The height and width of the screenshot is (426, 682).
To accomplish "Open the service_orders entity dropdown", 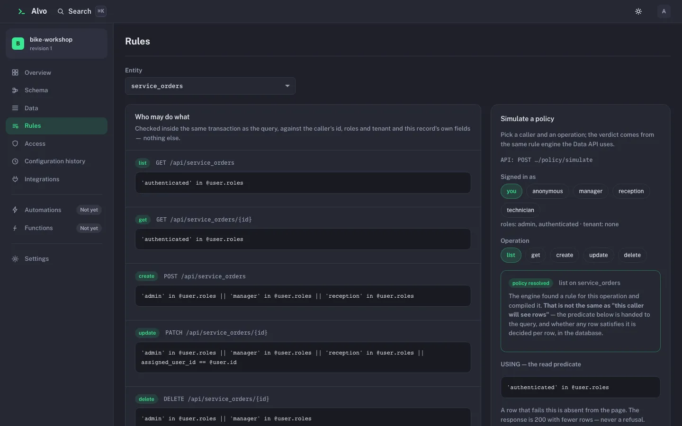I will point(210,86).
